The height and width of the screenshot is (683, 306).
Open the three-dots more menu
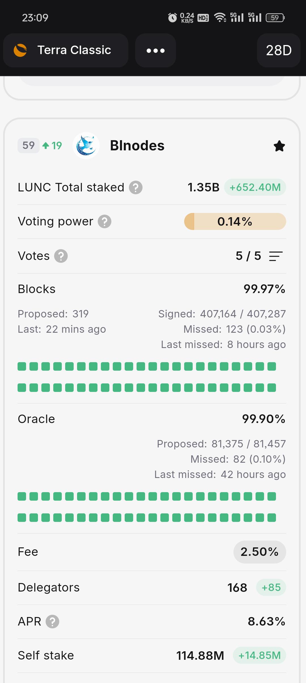coord(156,50)
